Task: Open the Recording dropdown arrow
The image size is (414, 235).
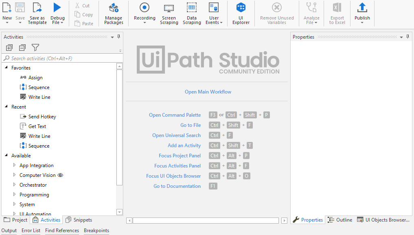Action: [x=145, y=23]
